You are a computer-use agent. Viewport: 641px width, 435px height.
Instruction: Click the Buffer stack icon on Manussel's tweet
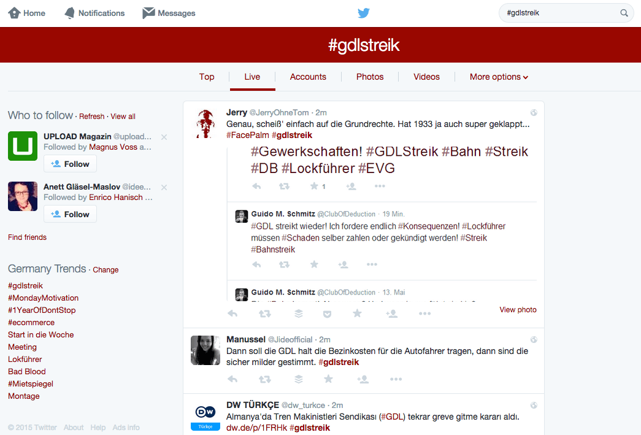pyautogui.click(x=299, y=379)
